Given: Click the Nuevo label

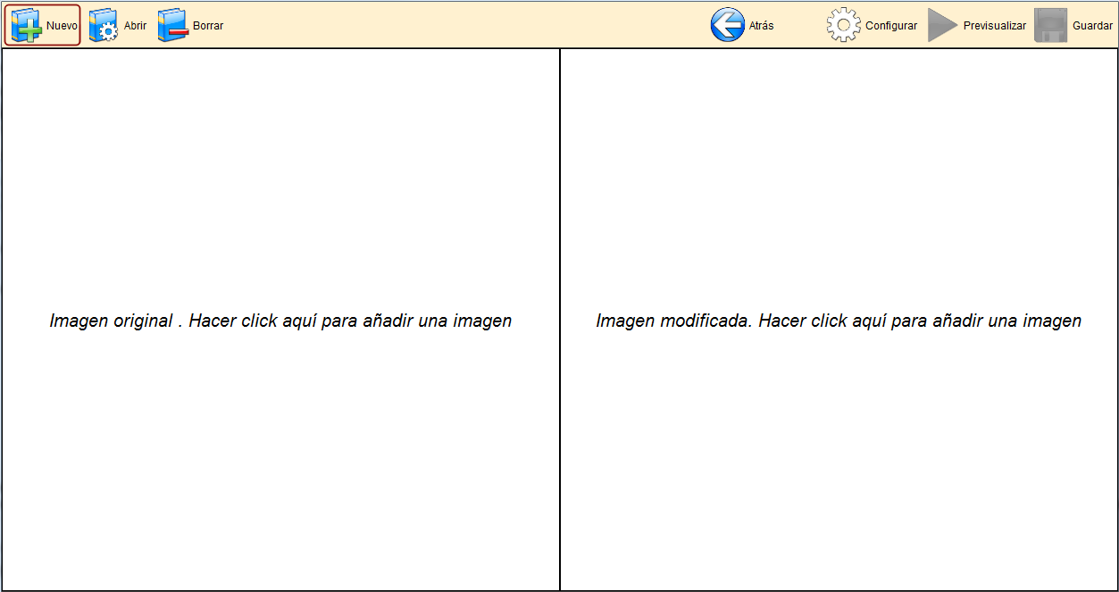Looking at the screenshot, I should 62,26.
